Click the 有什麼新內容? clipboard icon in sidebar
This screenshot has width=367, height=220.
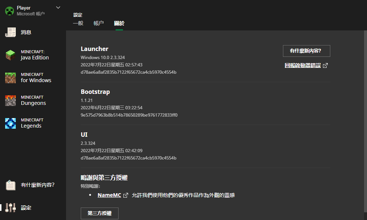point(11,185)
